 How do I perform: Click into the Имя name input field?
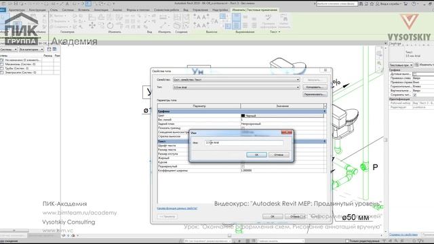(244, 143)
